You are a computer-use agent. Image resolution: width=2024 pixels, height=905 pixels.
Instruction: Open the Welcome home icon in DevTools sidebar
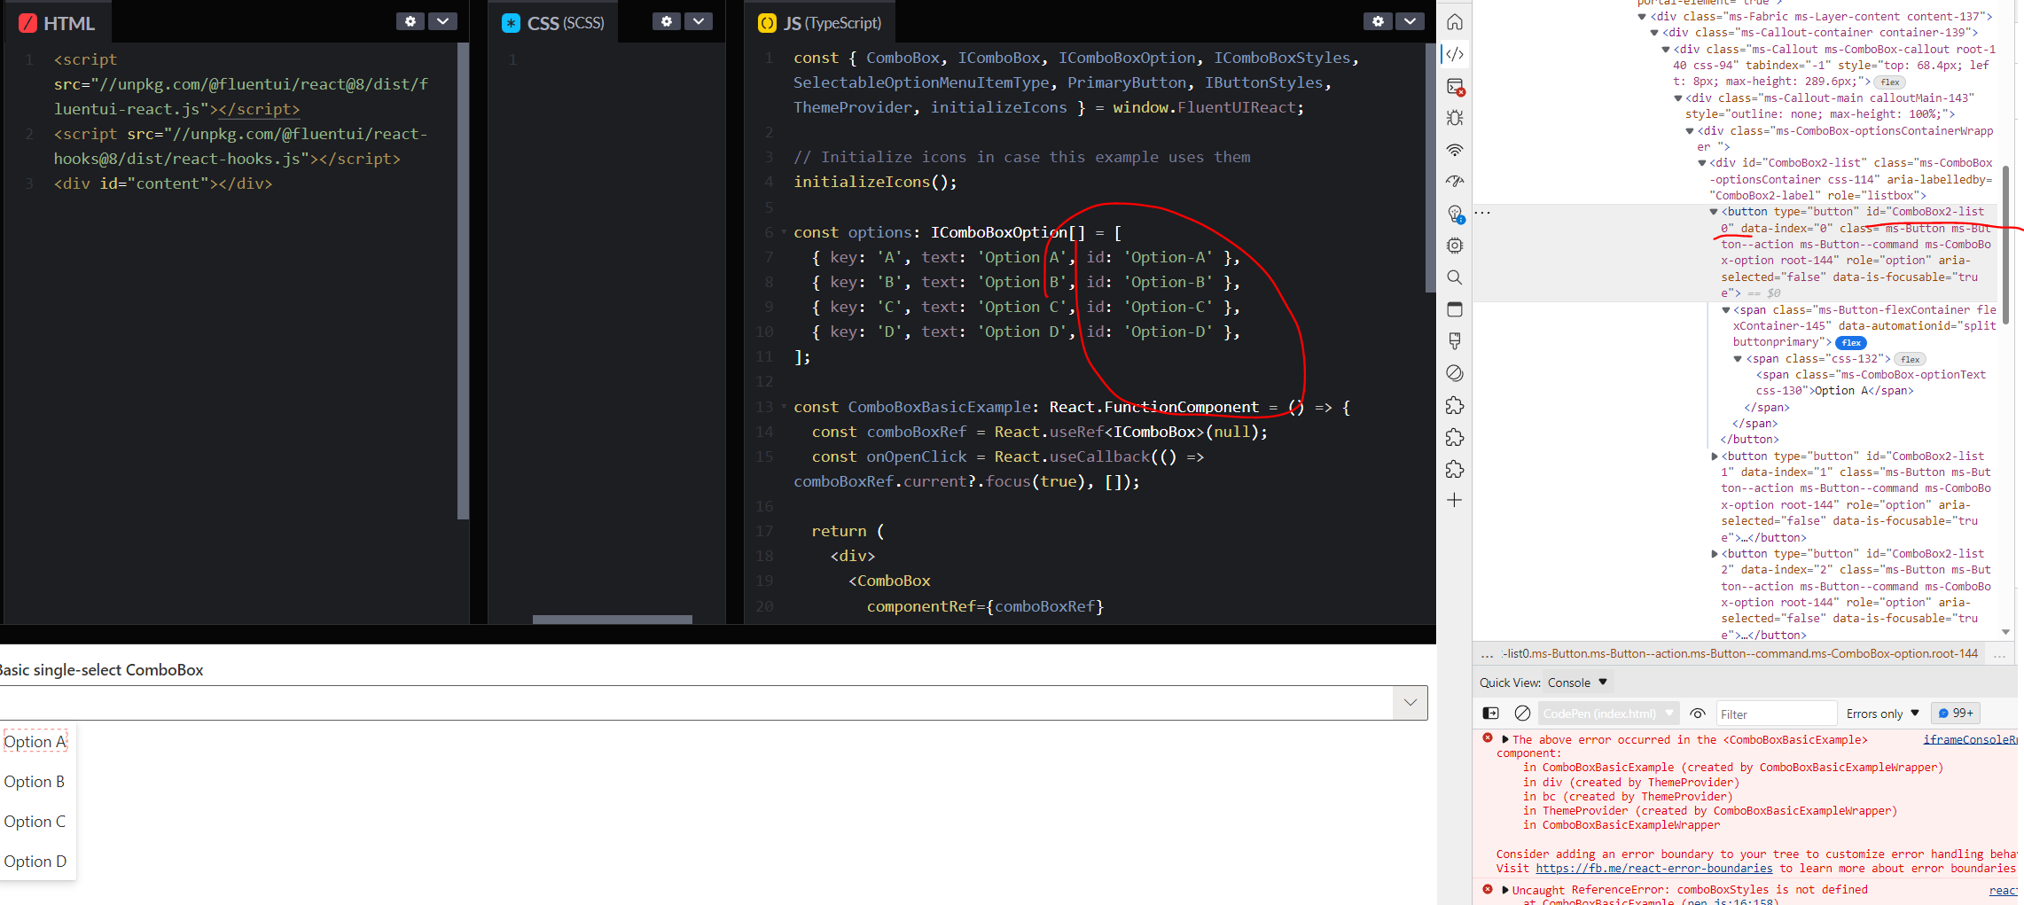pos(1455,22)
